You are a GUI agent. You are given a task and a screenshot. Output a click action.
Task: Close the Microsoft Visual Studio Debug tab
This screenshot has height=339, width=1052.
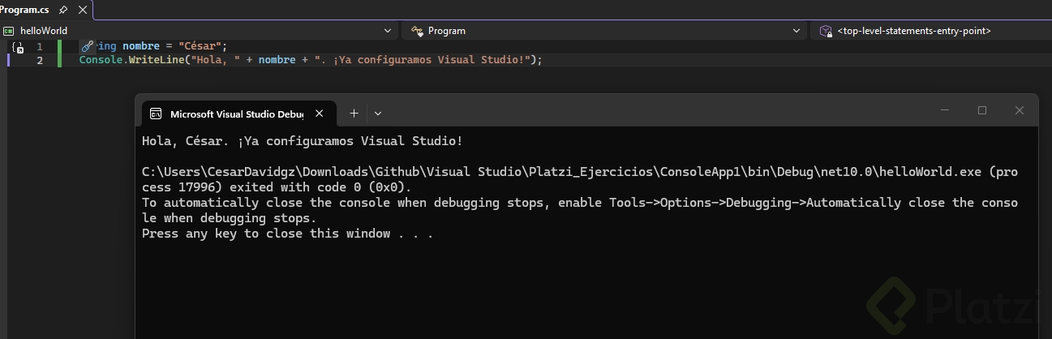click(x=320, y=114)
